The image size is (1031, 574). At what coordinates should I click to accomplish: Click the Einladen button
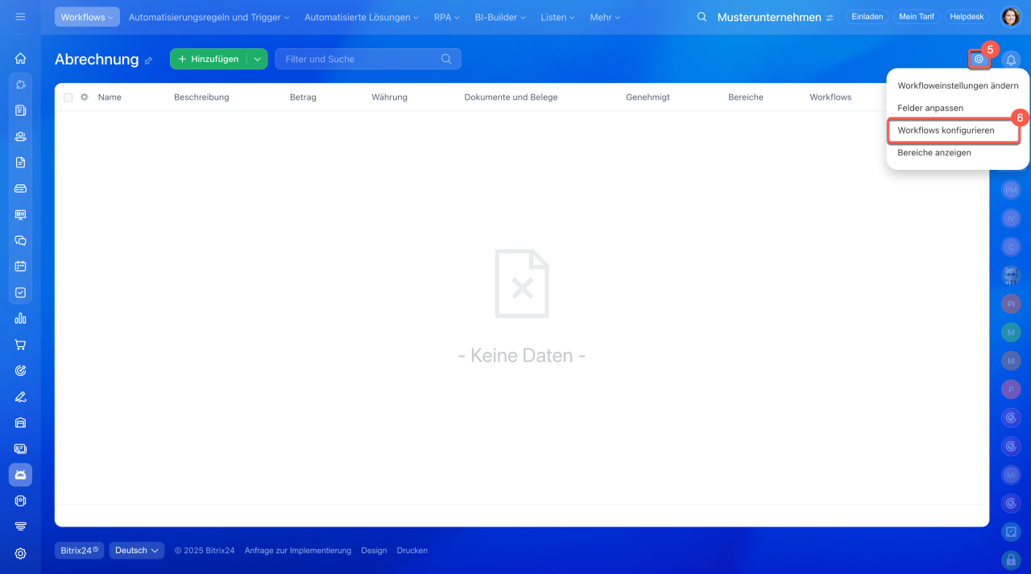click(x=867, y=17)
